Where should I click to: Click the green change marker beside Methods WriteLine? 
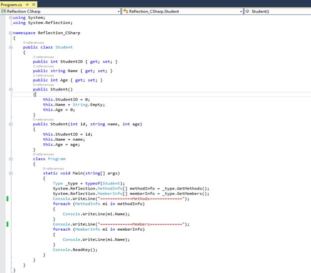coord(7,199)
